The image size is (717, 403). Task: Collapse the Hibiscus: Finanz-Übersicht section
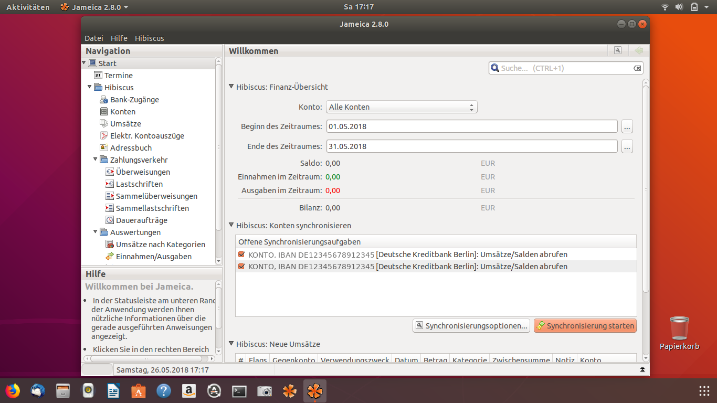pyautogui.click(x=231, y=87)
